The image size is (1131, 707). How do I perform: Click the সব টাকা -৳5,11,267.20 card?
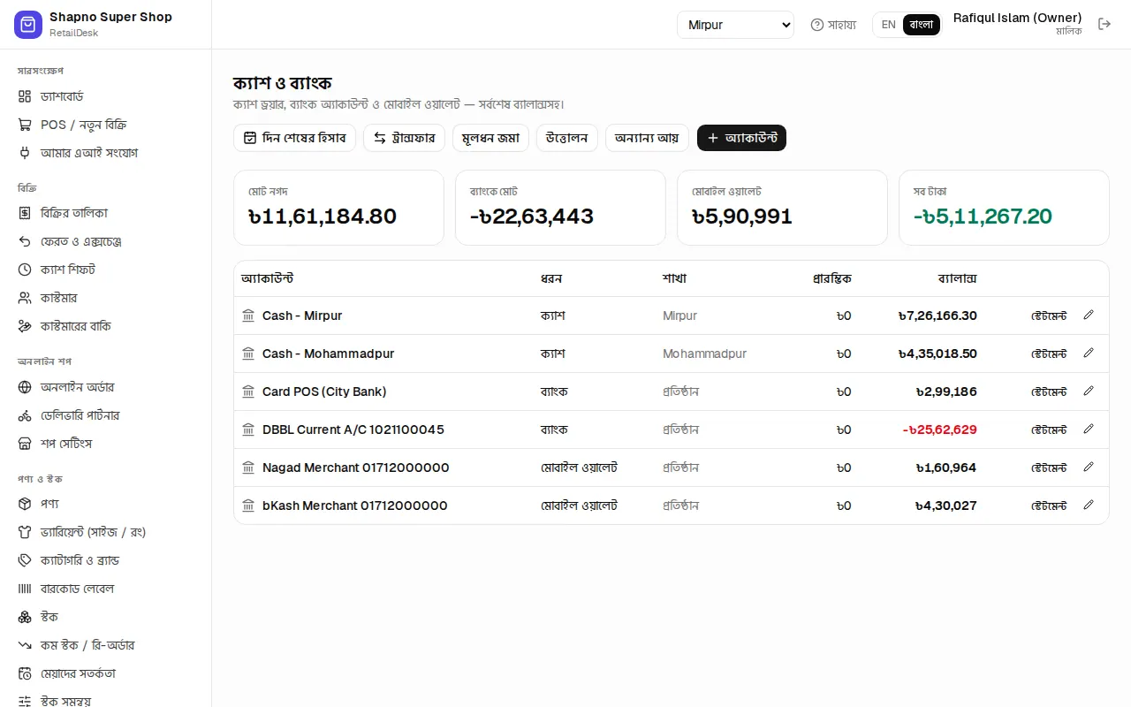click(1004, 208)
